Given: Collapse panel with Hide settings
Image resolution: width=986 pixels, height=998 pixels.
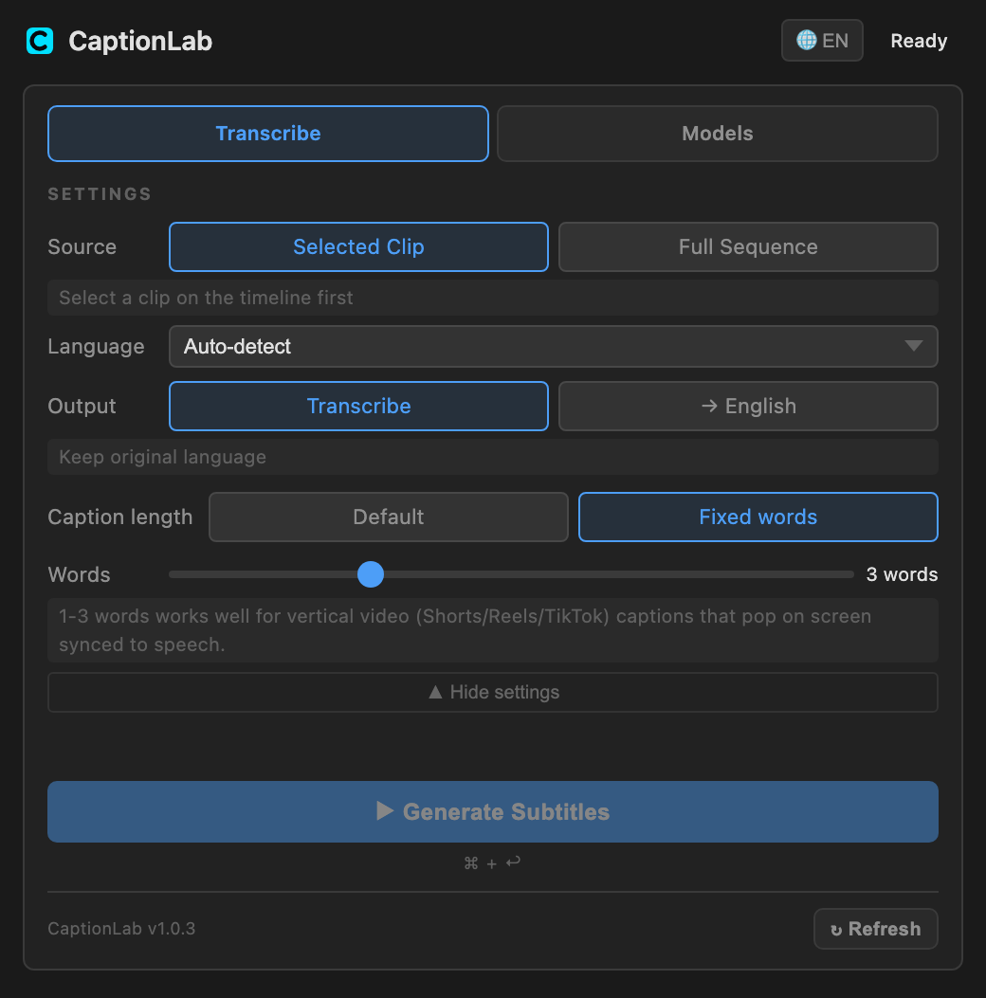Looking at the screenshot, I should [493, 693].
